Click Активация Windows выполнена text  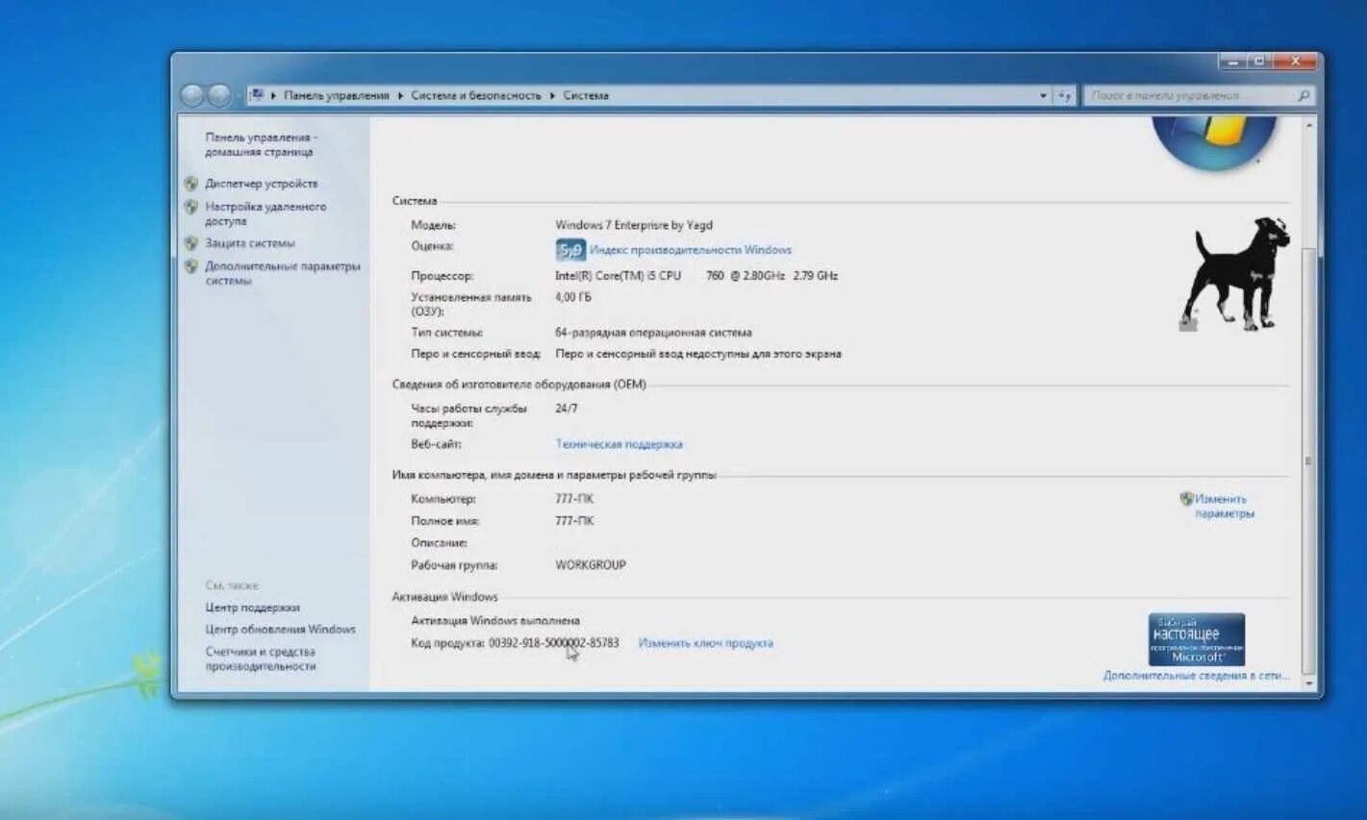point(495,621)
